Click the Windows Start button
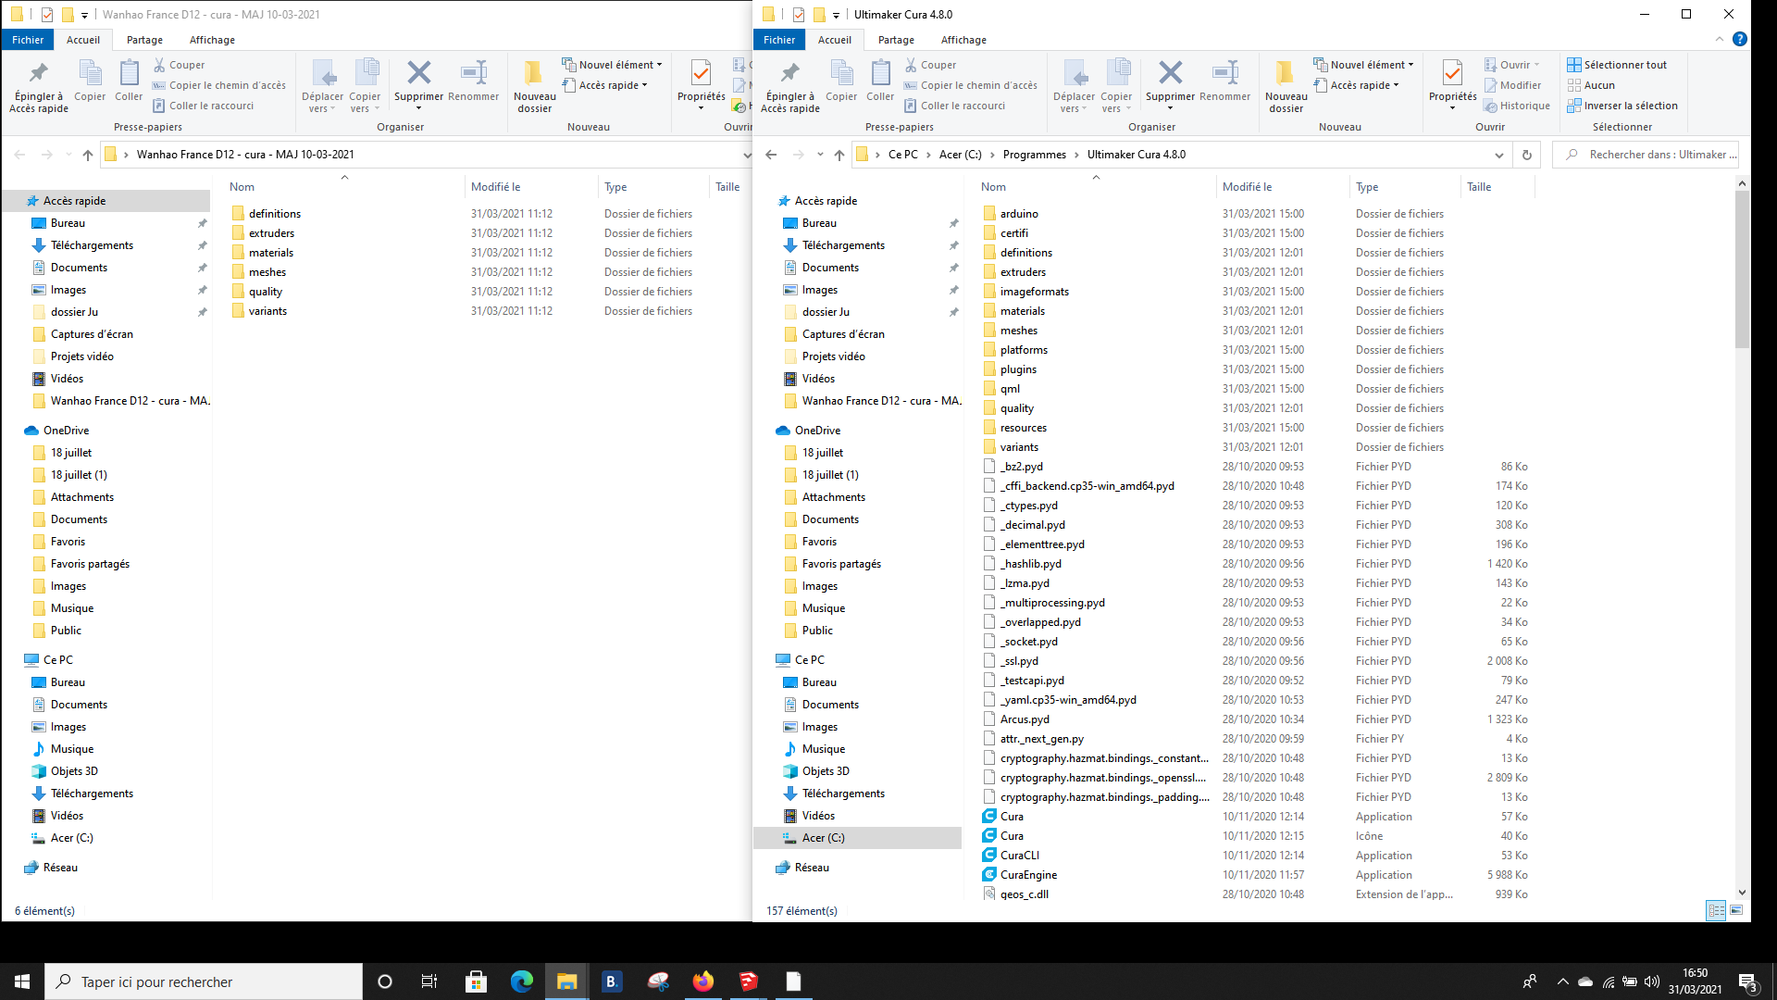 point(22,981)
